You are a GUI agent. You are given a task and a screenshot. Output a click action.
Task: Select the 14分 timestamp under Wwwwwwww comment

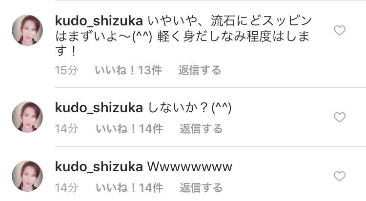pos(66,188)
